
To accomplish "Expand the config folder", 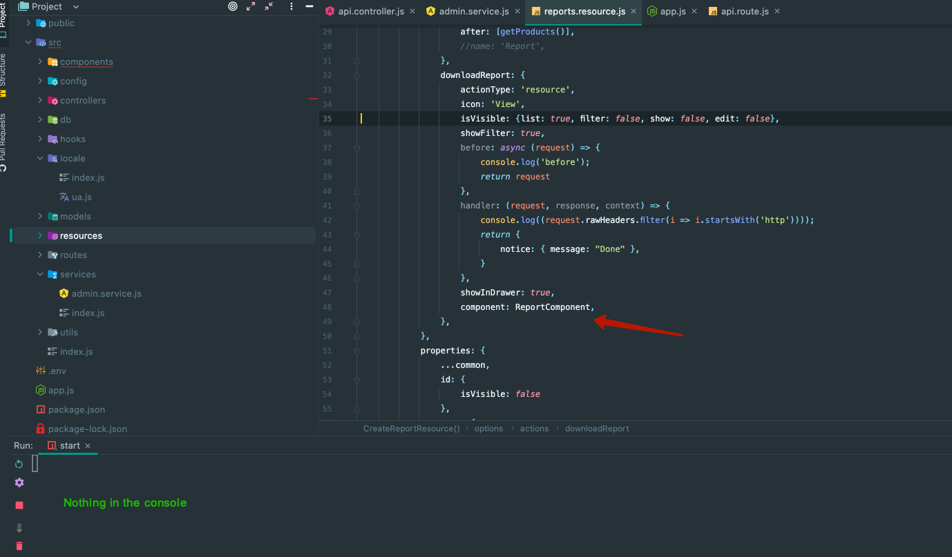I will (40, 81).
